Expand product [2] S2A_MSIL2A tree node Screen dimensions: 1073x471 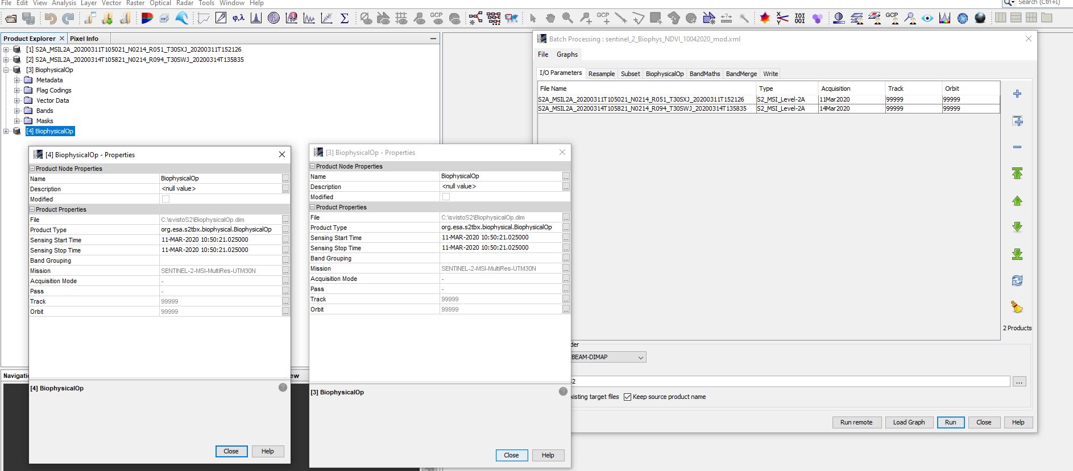[6, 60]
